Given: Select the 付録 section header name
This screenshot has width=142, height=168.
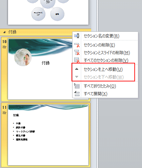Looking at the screenshot, I should pos(13,32).
